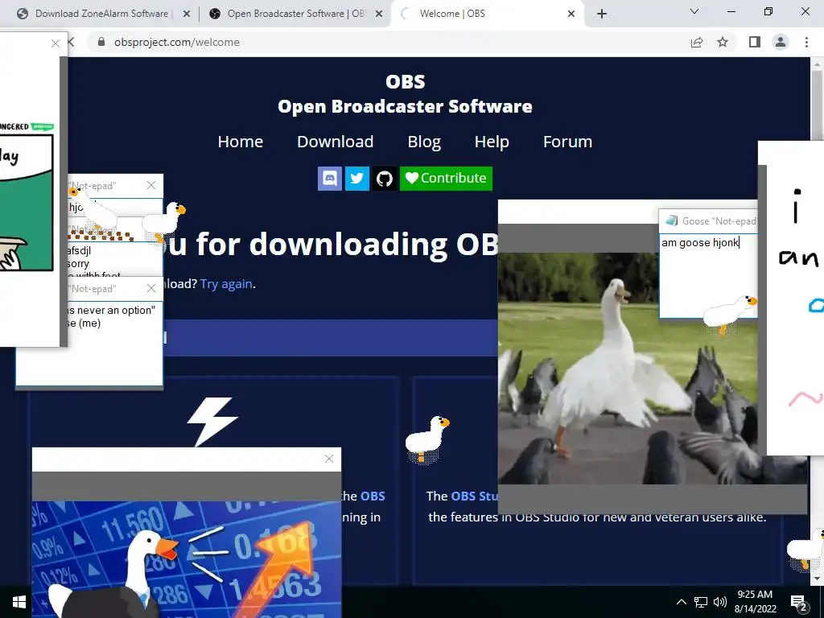Image resolution: width=824 pixels, height=618 pixels.
Task: Close the Welcome OBS tab
Action: [571, 14]
